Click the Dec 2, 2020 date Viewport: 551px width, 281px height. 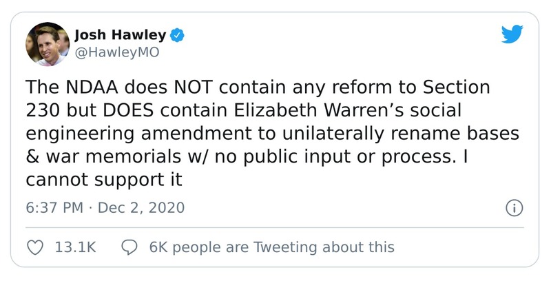(x=141, y=207)
